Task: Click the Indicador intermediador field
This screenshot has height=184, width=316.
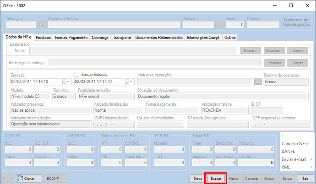Action: (51, 124)
